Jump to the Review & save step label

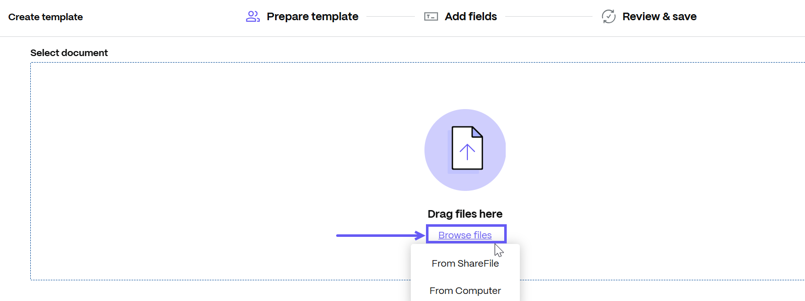pos(659,17)
